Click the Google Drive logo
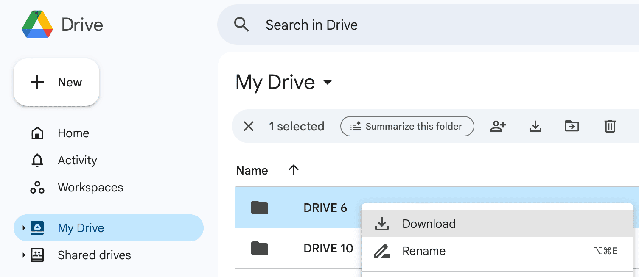This screenshot has width=639, height=277. tap(37, 25)
